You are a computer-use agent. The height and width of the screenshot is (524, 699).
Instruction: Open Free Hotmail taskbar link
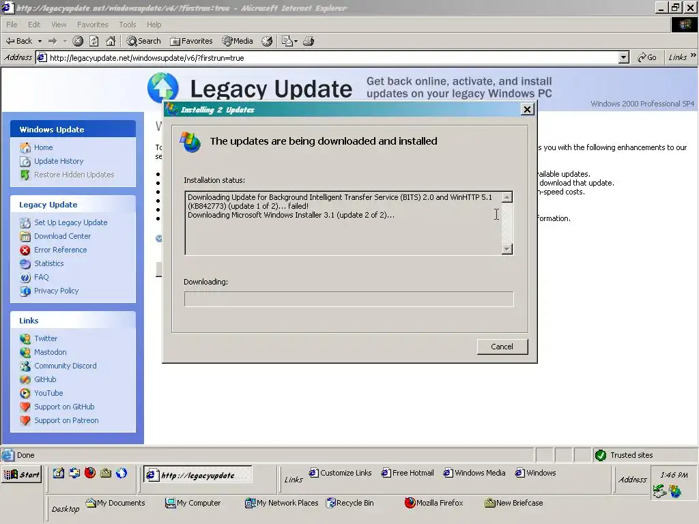(408, 473)
